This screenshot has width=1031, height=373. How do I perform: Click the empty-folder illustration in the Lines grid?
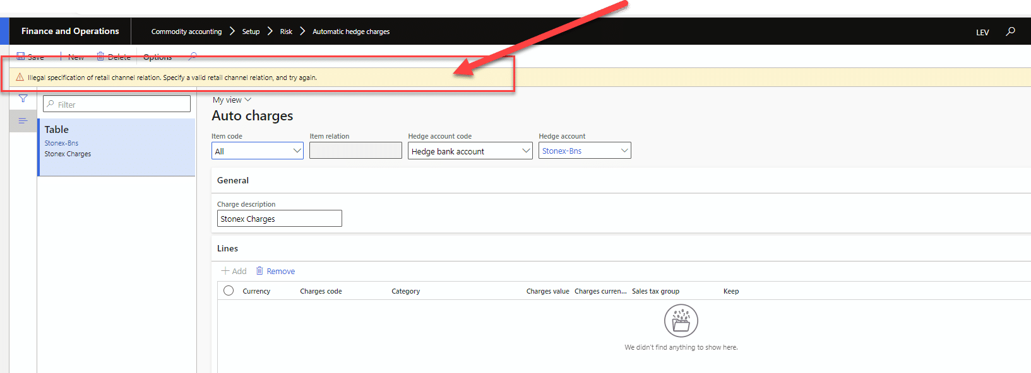(681, 321)
